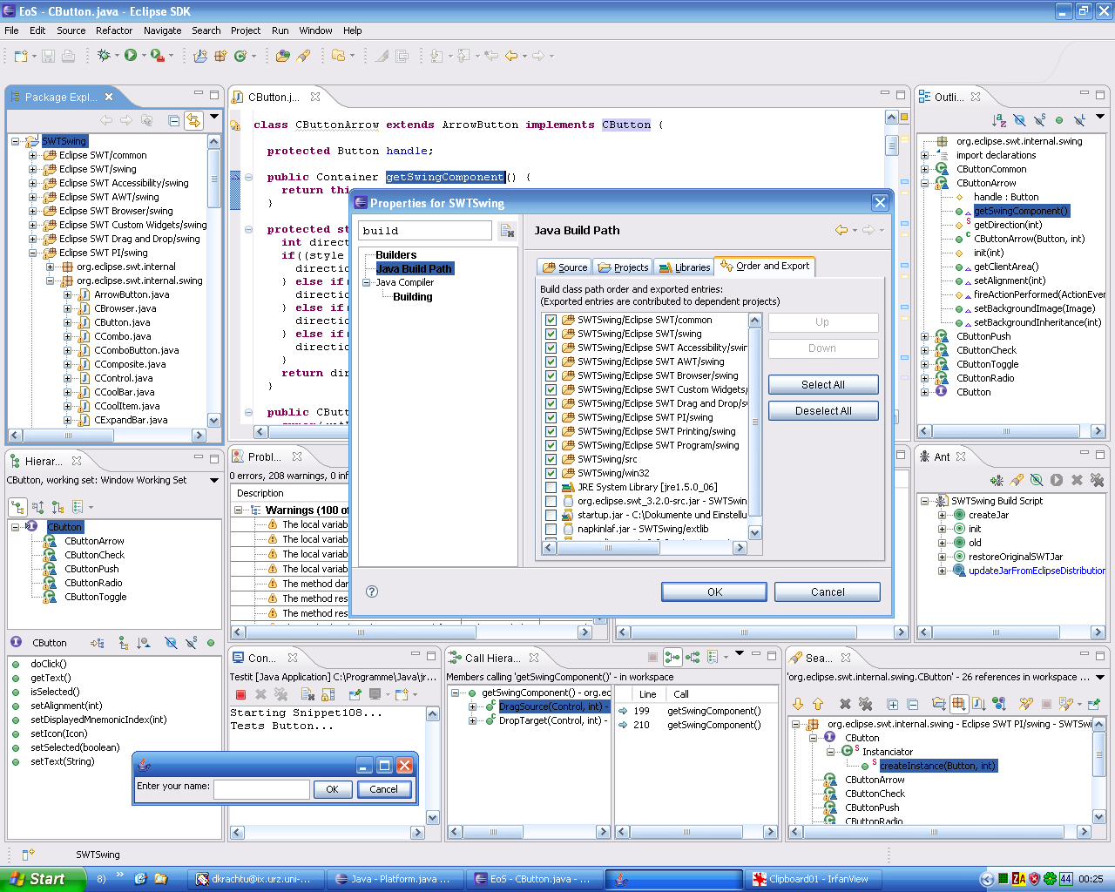This screenshot has height=892, width=1115.
Task: Click the Show Next Match arrow in the Search view
Action: coord(798,704)
